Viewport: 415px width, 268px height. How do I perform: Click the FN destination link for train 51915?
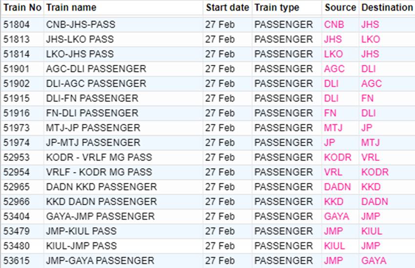(x=367, y=98)
